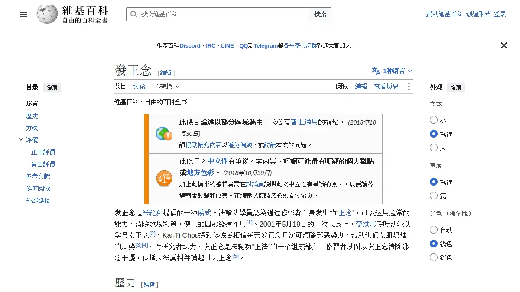Click the Wikipedia globe logo
The image size is (520, 292).
(47, 14)
